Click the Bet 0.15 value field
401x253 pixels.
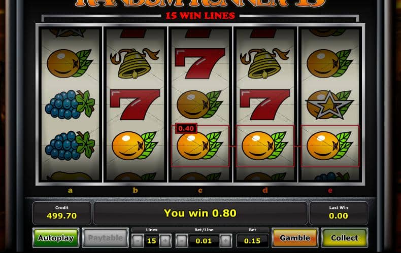(x=252, y=241)
